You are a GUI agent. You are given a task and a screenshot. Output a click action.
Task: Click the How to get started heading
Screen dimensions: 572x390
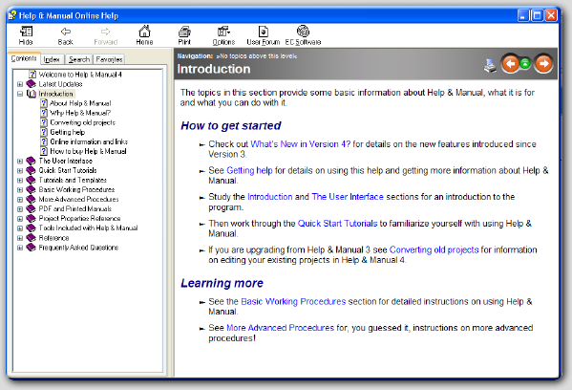231,125
